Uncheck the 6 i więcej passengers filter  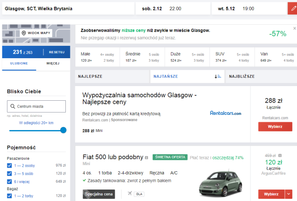(10, 181)
